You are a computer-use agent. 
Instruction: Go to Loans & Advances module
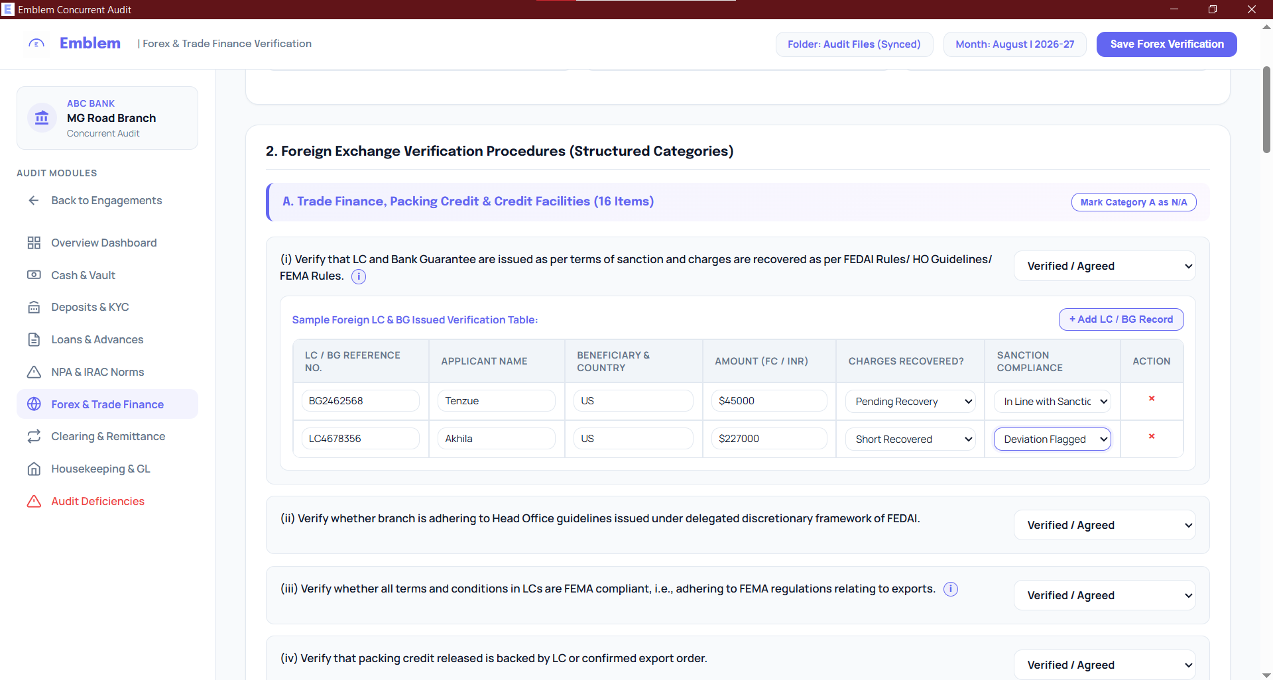point(107,339)
